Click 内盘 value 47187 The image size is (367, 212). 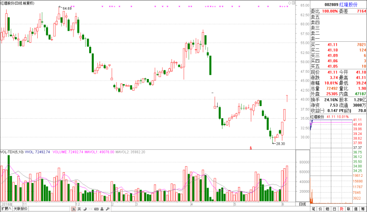[360, 94]
